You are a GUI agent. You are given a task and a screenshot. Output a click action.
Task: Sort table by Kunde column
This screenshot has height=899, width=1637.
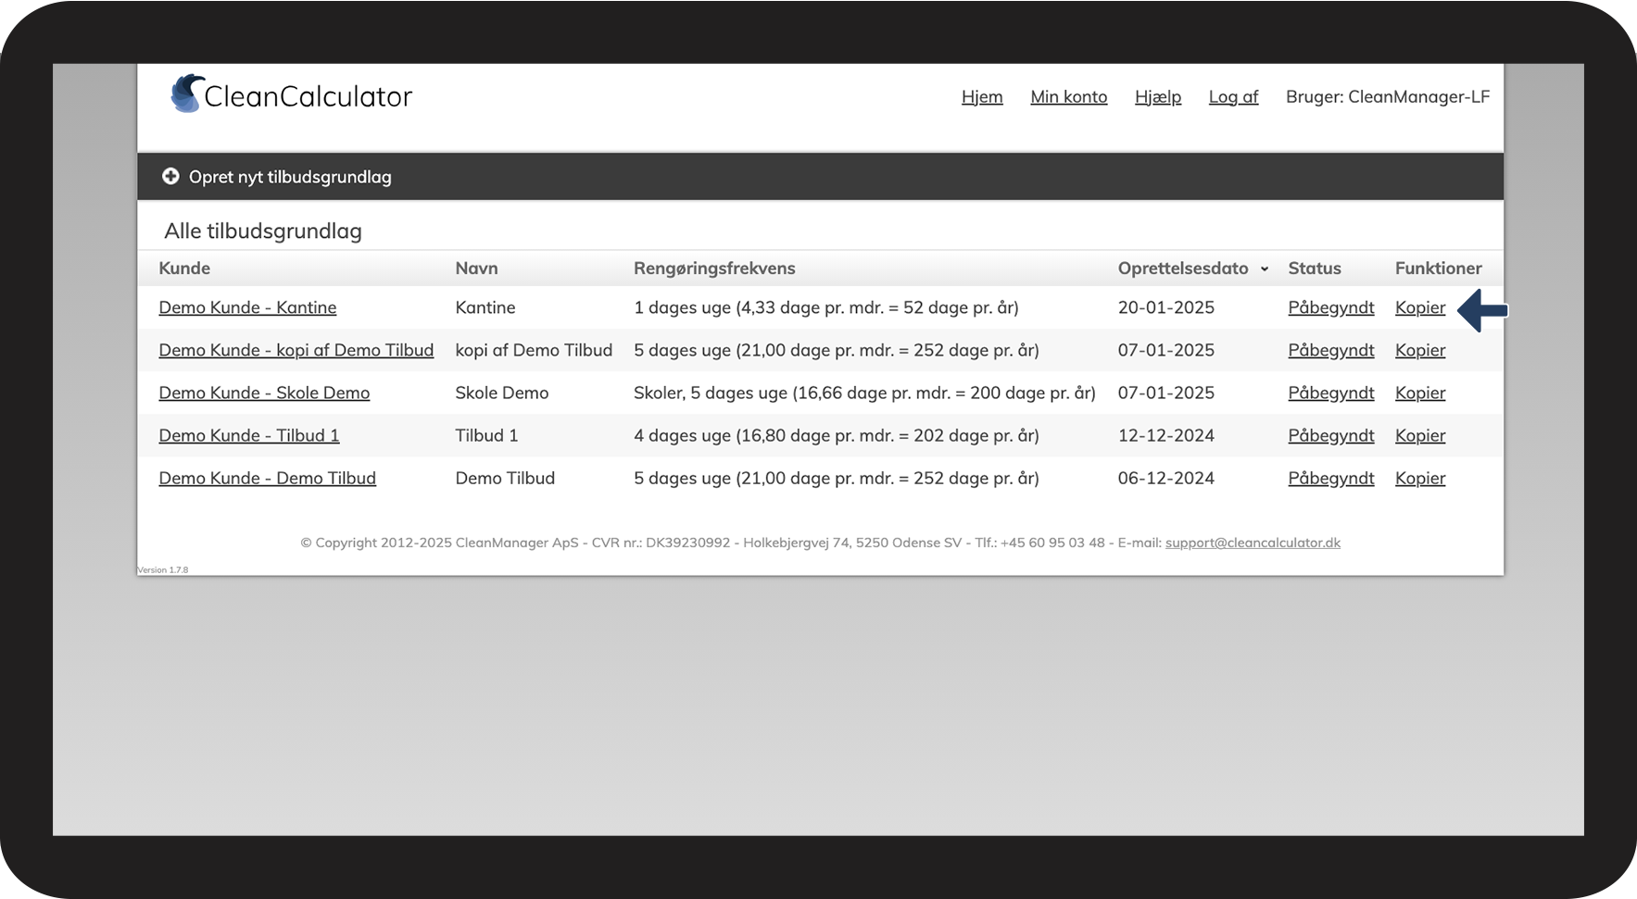(184, 268)
